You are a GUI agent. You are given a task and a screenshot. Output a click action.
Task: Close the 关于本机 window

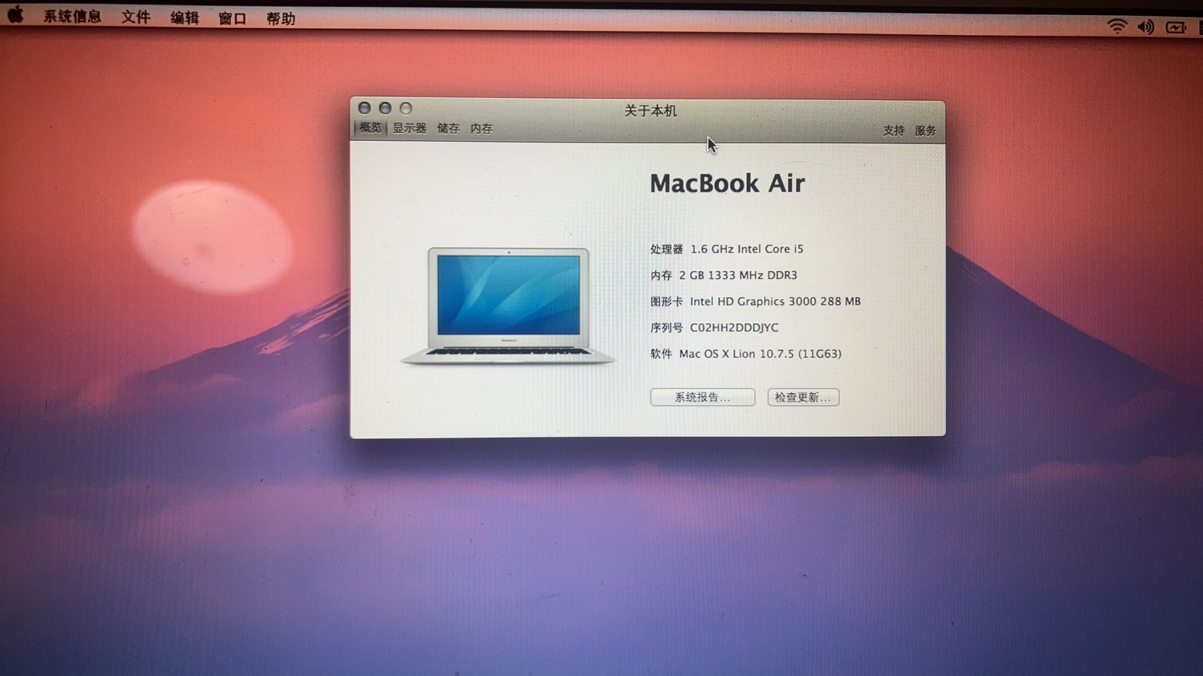tap(365, 108)
